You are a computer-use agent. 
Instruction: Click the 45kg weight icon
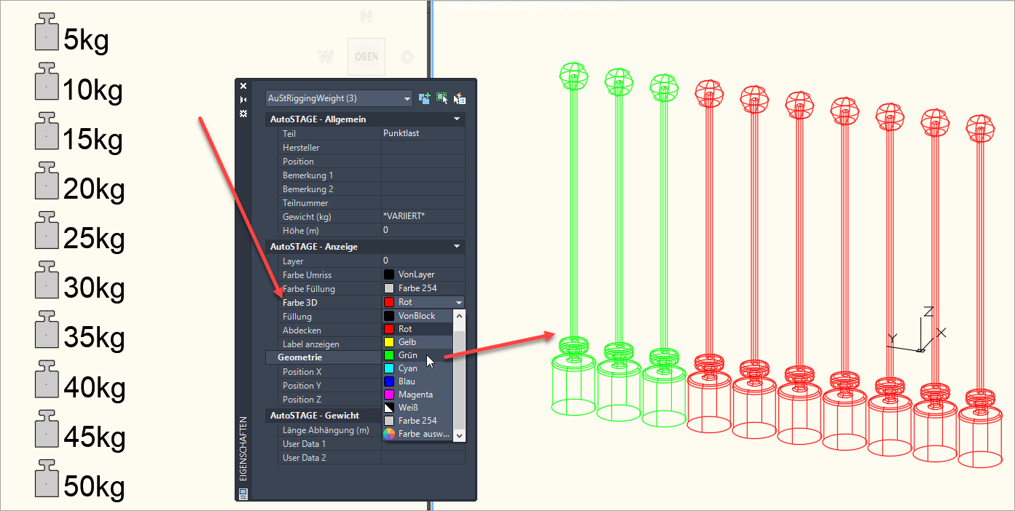[47, 427]
